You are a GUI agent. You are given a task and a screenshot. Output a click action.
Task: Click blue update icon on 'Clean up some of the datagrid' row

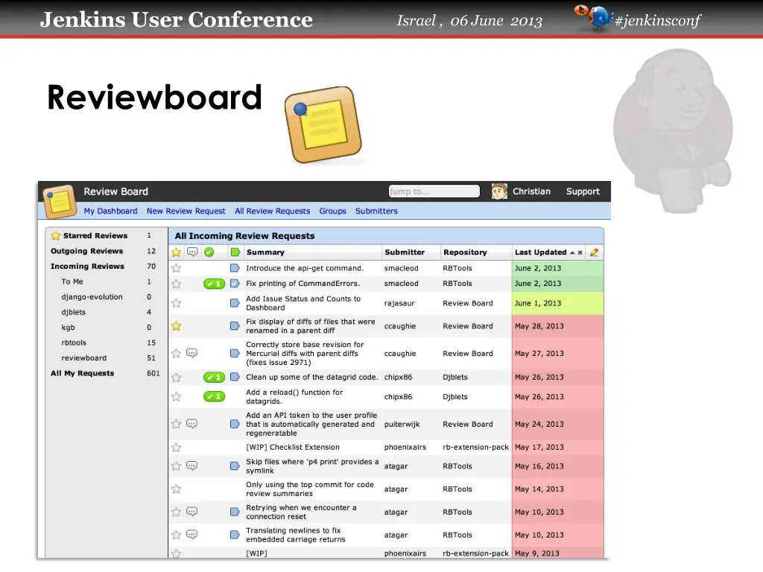(235, 377)
